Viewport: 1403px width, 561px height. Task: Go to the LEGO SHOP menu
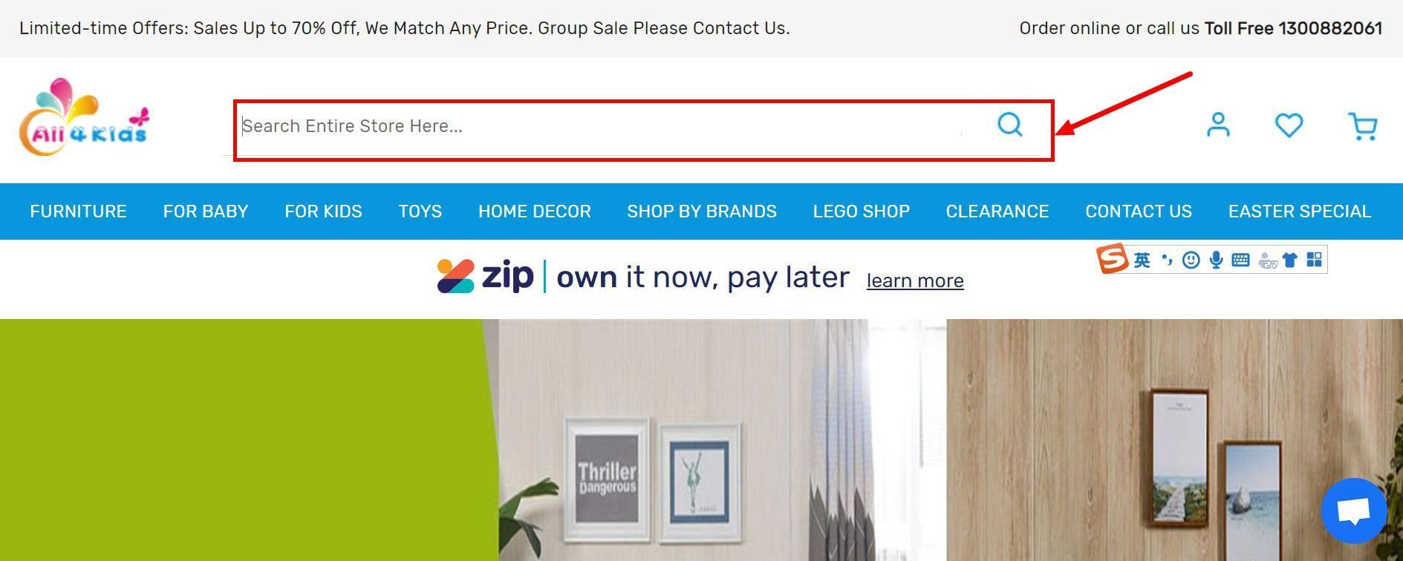click(862, 211)
